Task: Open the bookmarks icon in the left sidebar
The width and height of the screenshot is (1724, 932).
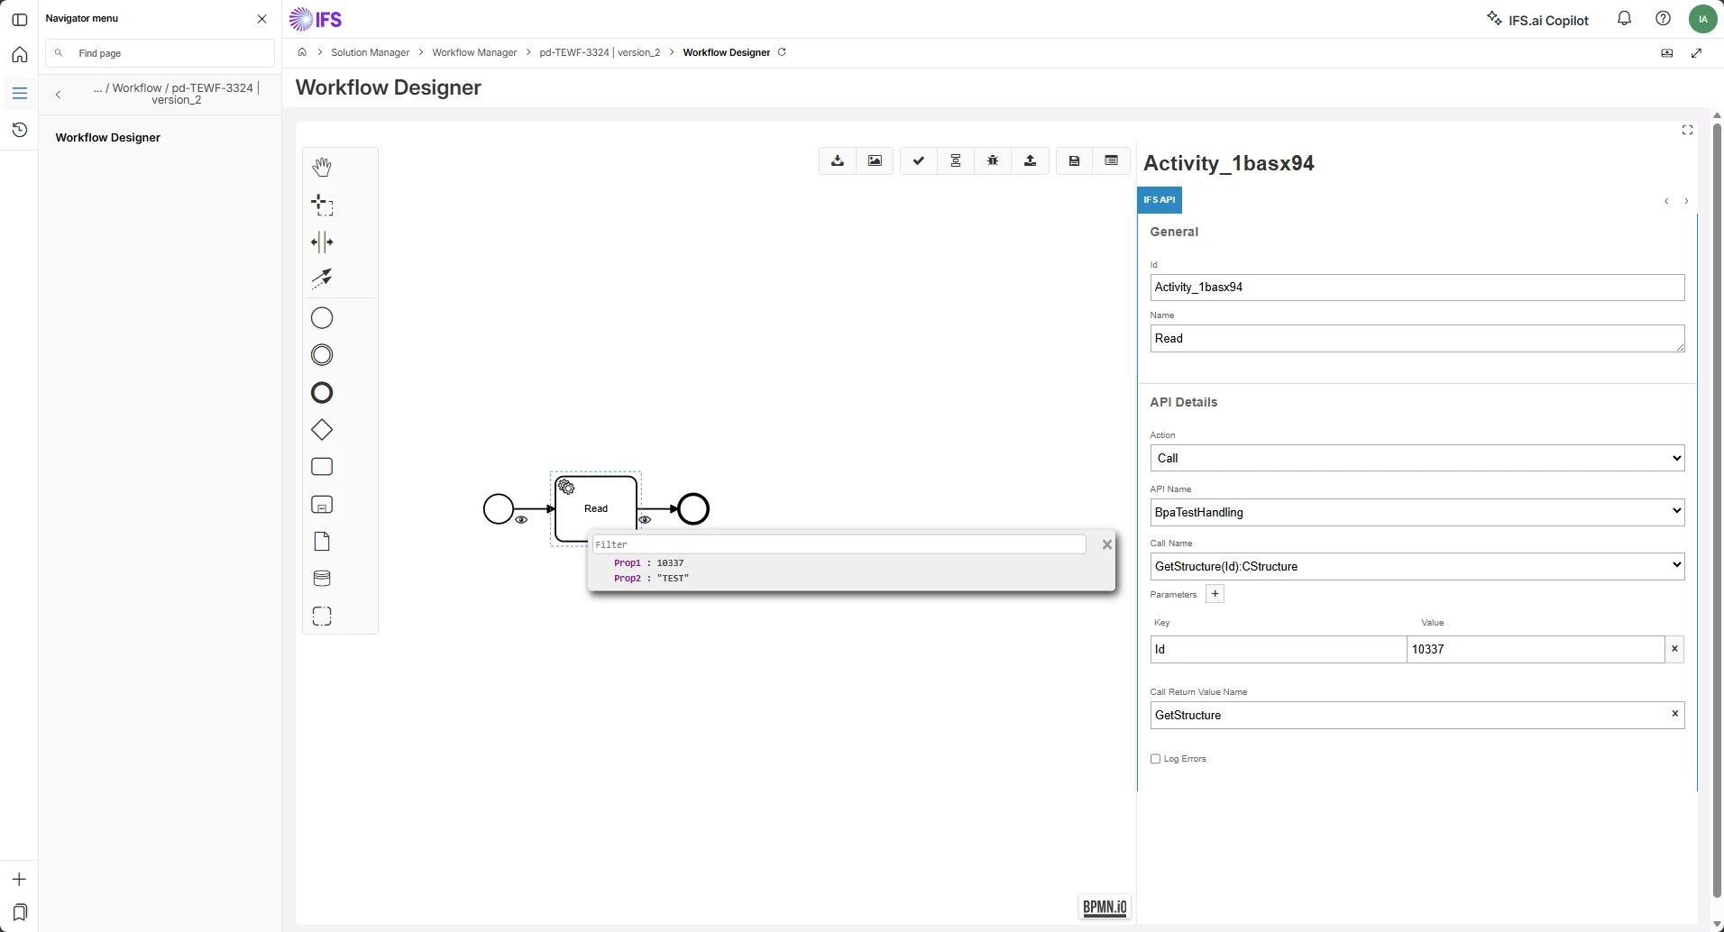Action: pyautogui.click(x=19, y=912)
